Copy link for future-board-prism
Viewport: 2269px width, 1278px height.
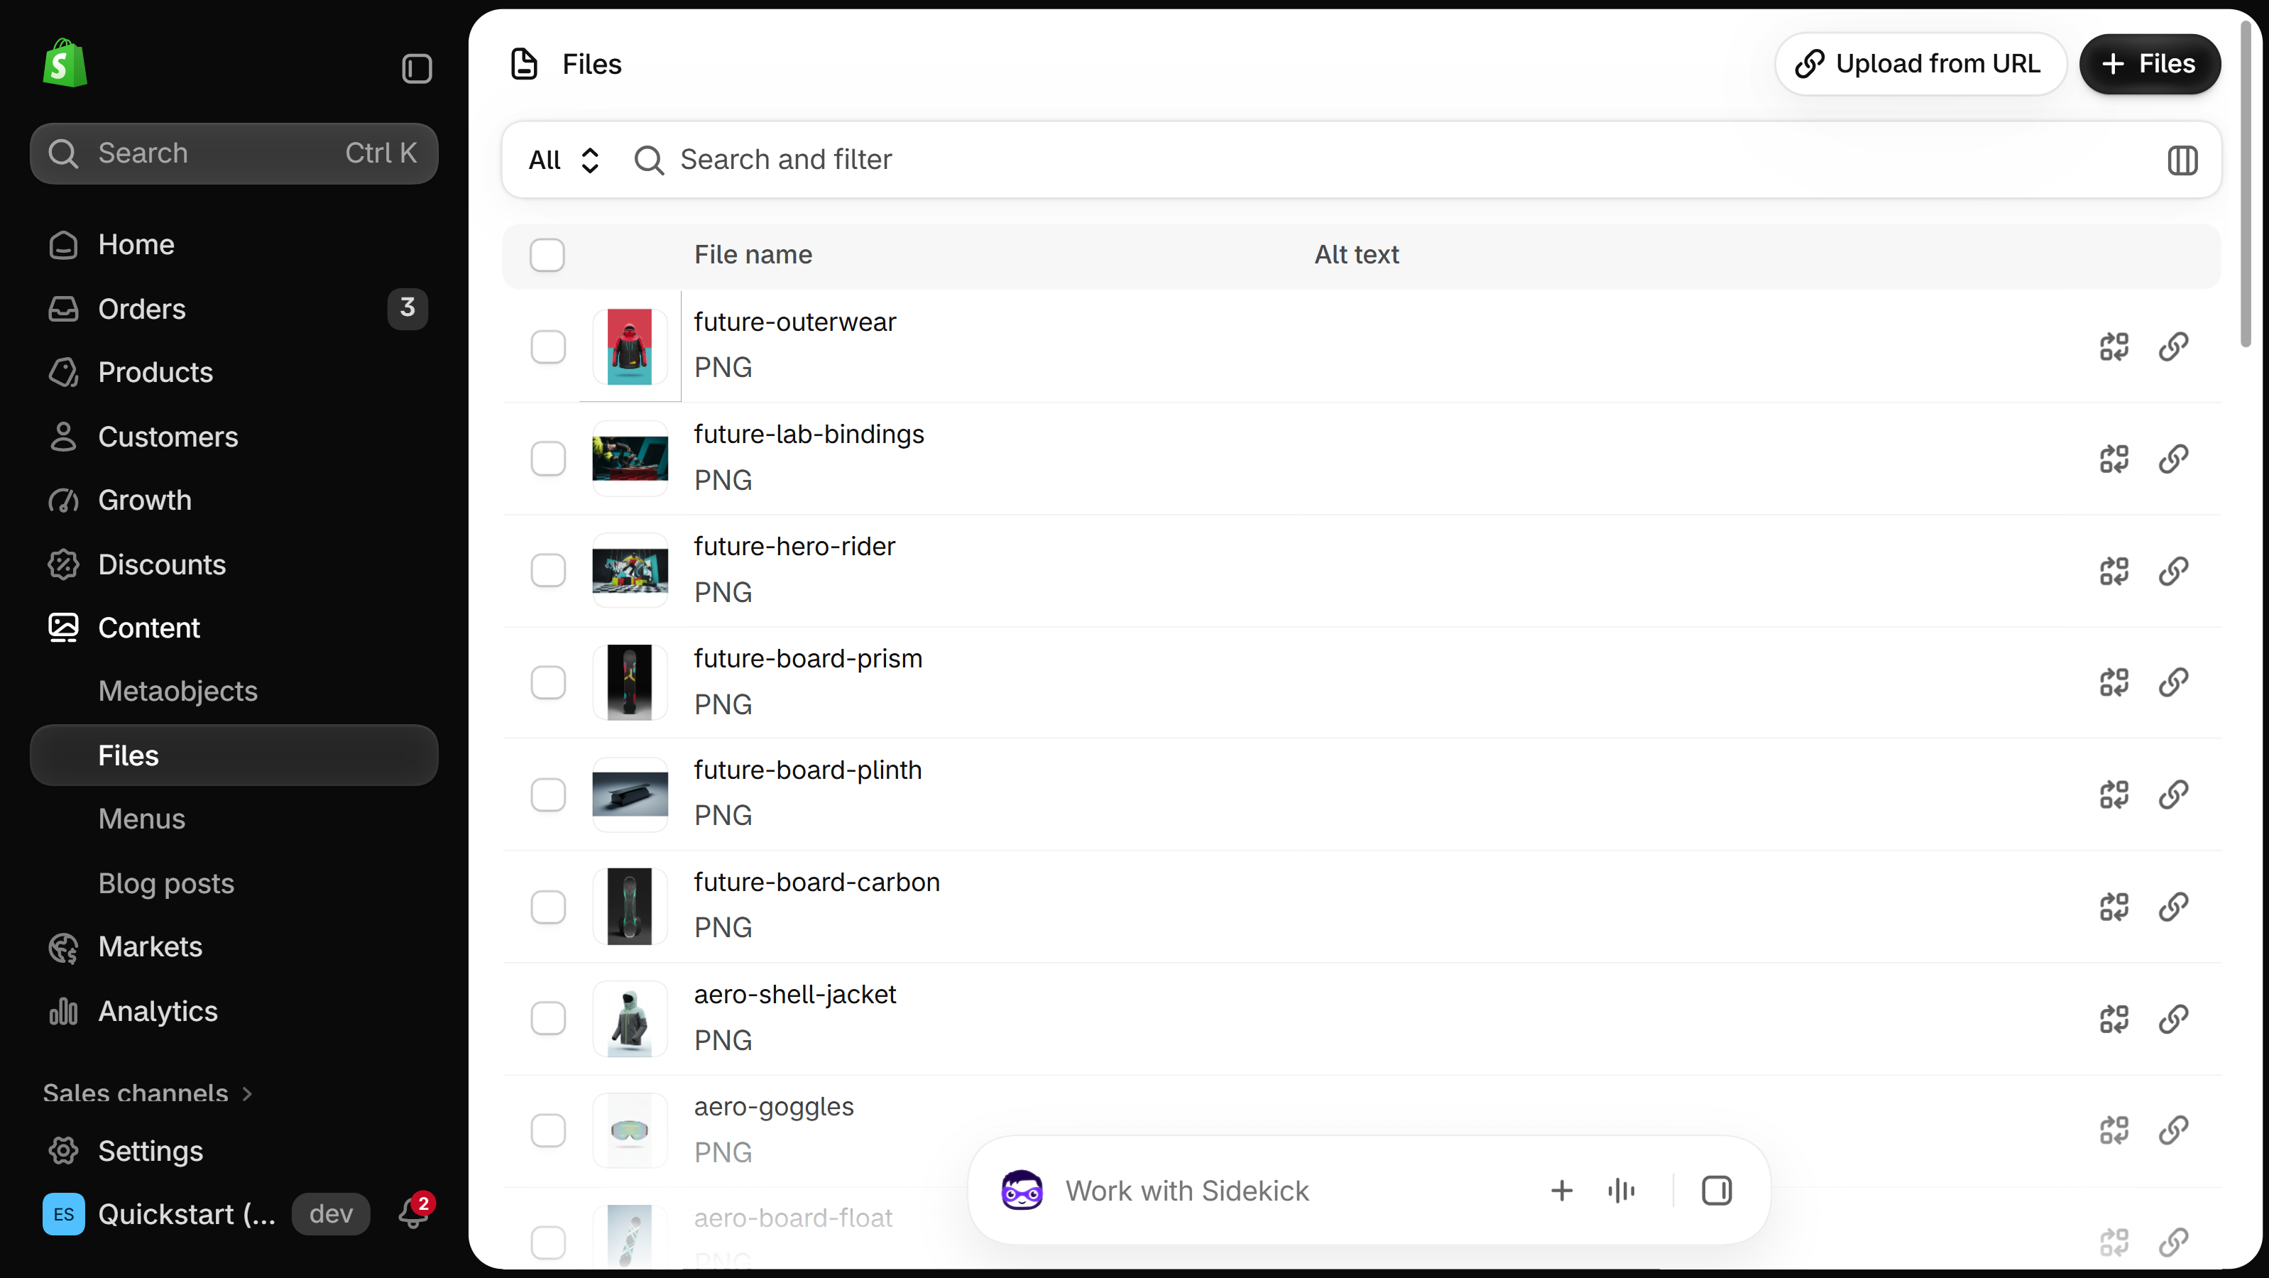click(x=2173, y=682)
